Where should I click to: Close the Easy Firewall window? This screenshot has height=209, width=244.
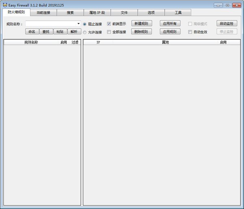click(x=237, y=5)
